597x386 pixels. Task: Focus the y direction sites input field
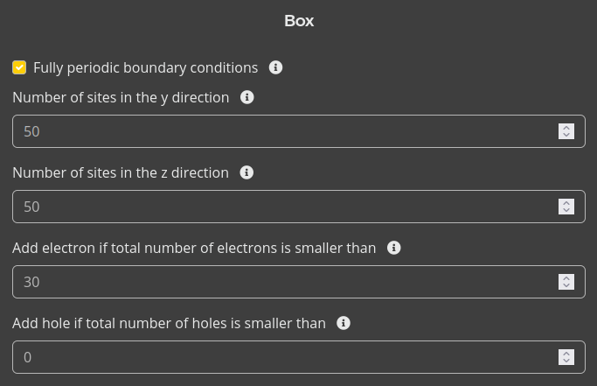click(280, 131)
